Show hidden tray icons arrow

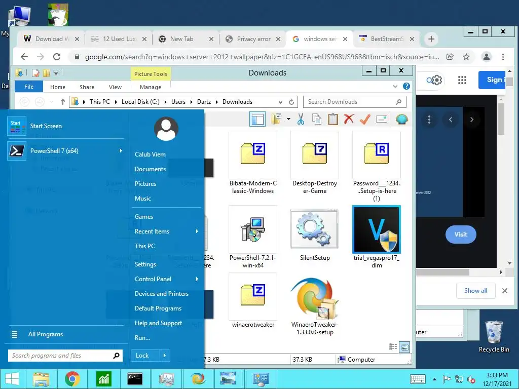pyautogui.click(x=434, y=379)
